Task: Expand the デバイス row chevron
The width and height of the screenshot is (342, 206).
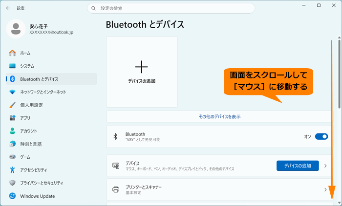Action: tap(325, 166)
